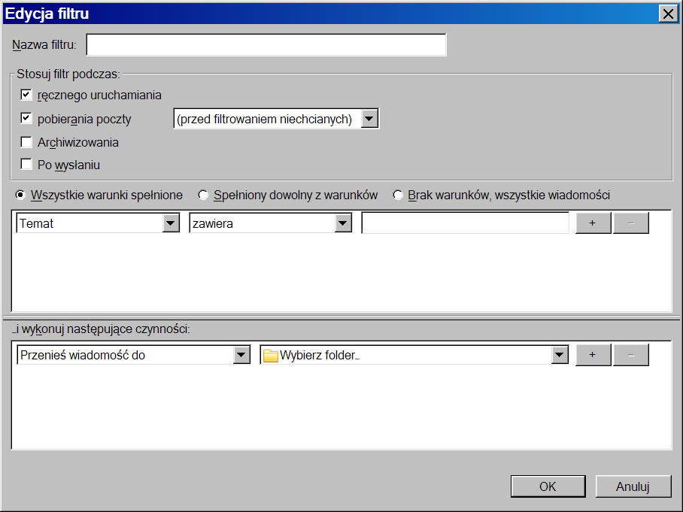This screenshot has height=512, width=683.
Task: Open the Wybierz folder dropdown
Action: coord(559,356)
